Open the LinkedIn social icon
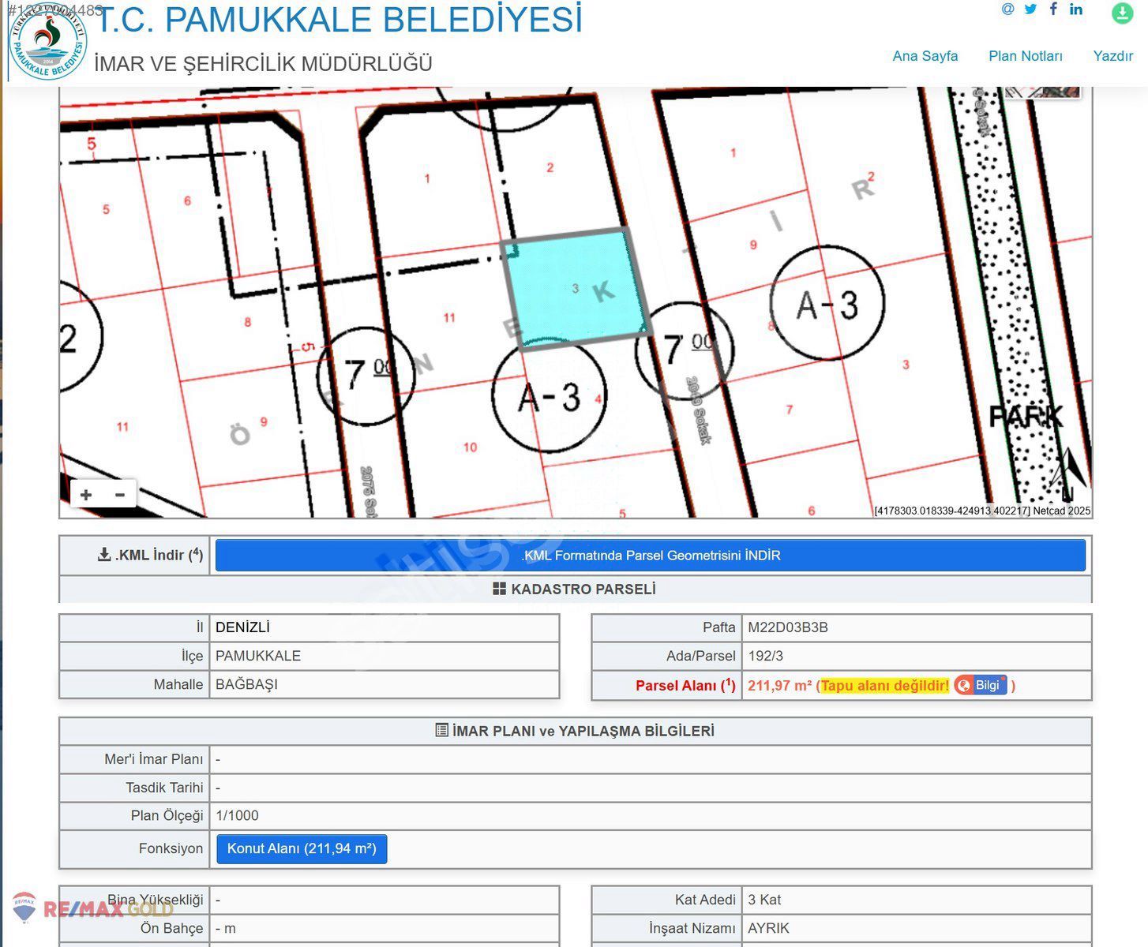The height and width of the screenshot is (947, 1148). [1076, 9]
